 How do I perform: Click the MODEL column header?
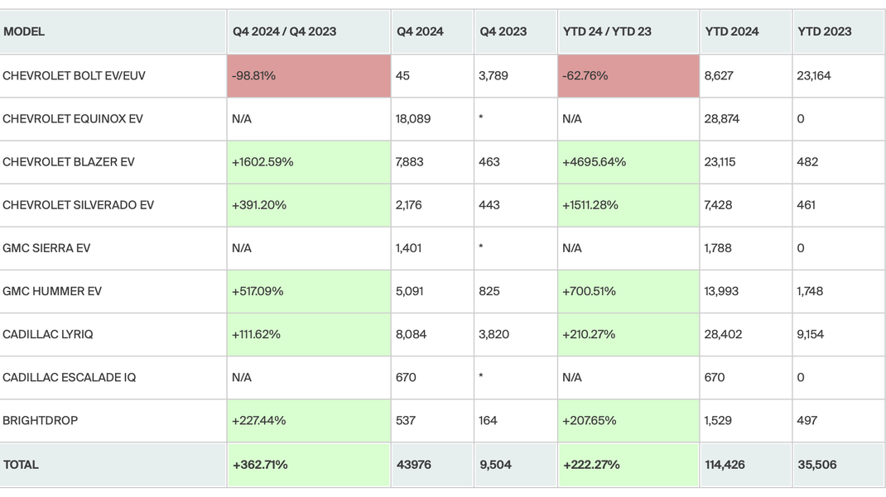[x=24, y=32]
